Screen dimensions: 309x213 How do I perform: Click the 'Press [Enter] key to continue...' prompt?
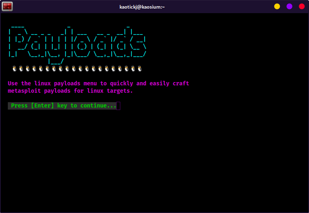[62, 105]
